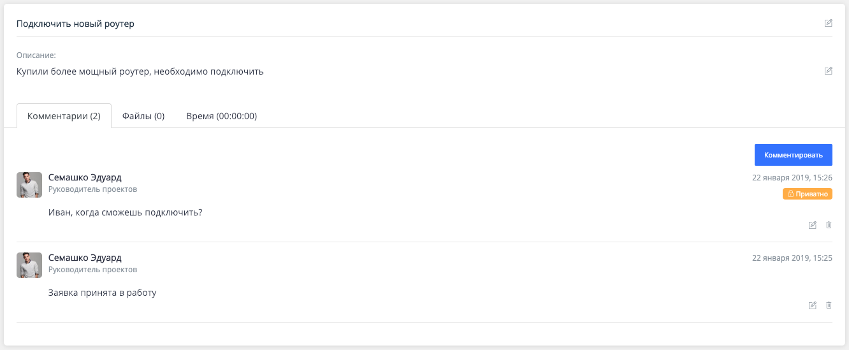
Task: Click the description text about the router
Action: tap(140, 71)
